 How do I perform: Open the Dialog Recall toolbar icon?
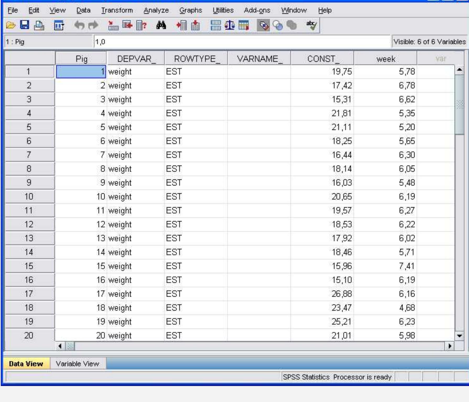59,25
